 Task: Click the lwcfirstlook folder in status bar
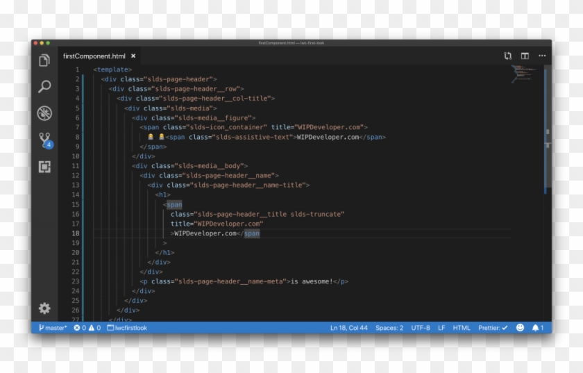pos(127,328)
